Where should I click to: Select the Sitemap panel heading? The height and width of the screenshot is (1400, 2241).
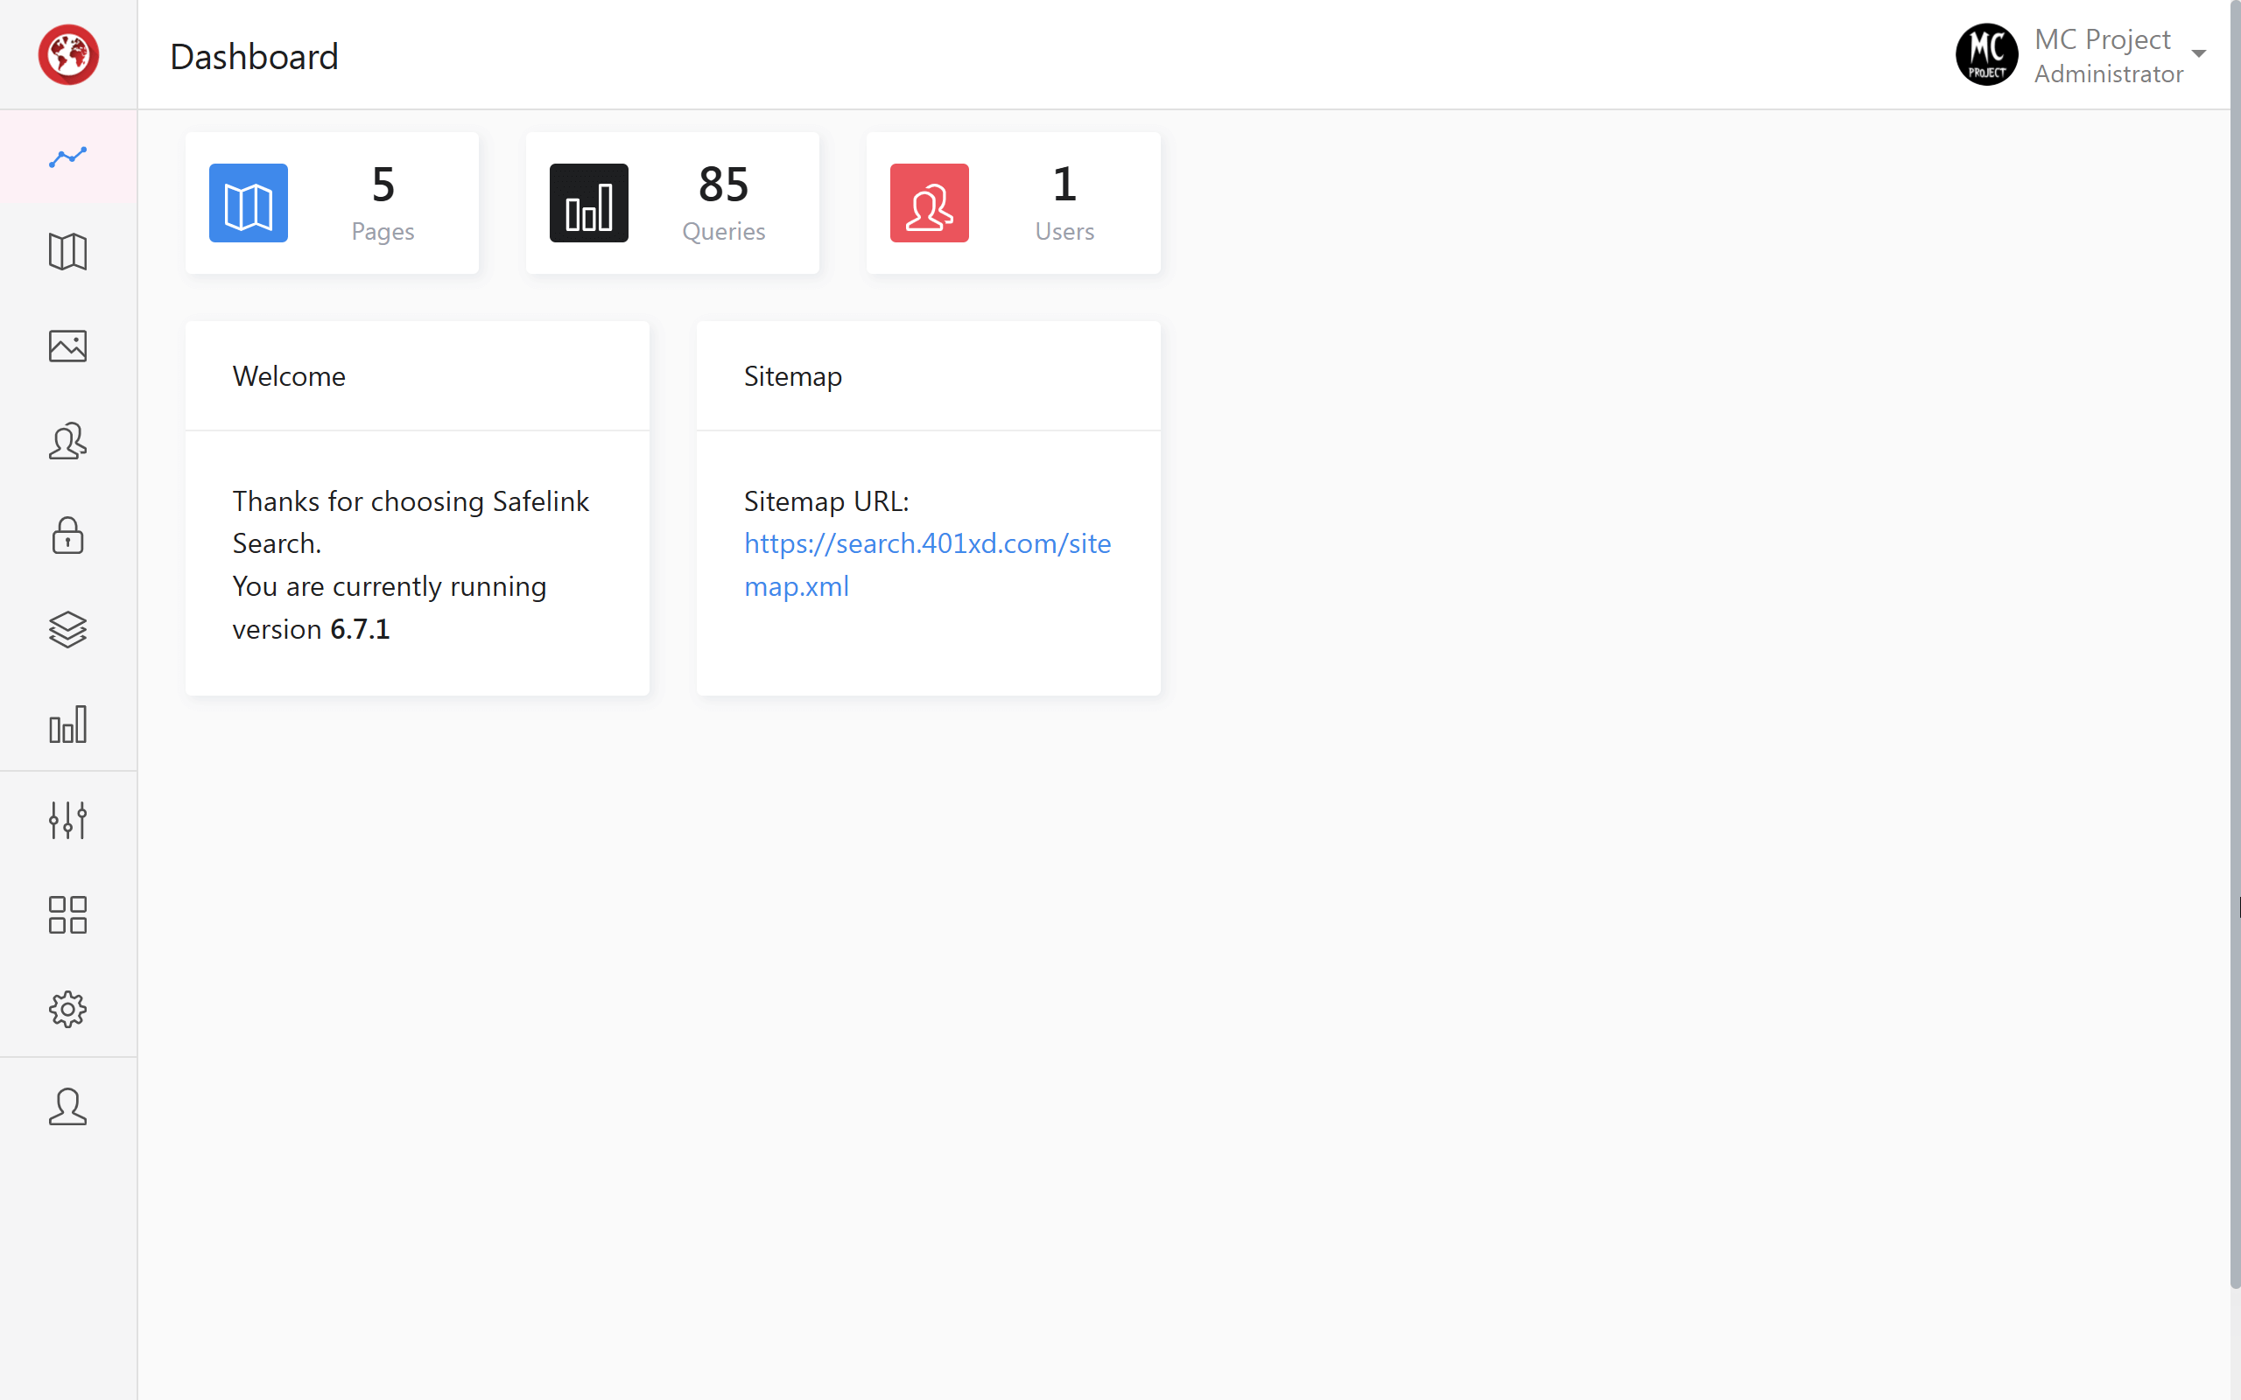790,376
